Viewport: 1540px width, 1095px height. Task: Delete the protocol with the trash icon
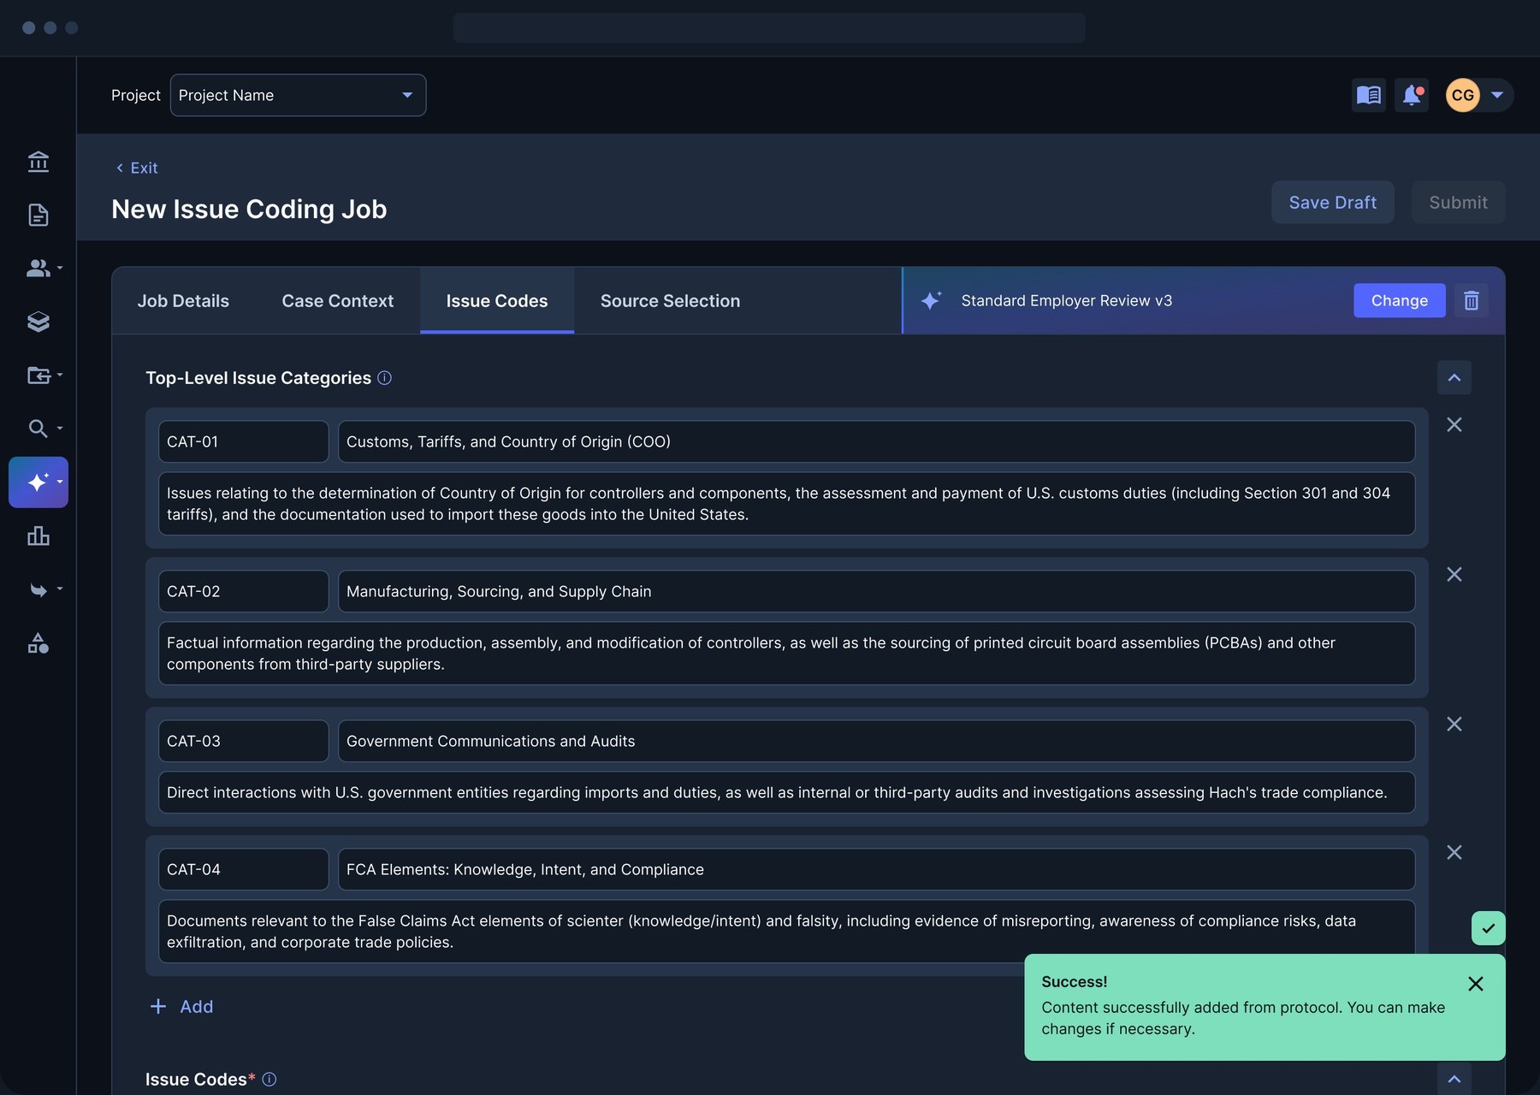(1472, 300)
